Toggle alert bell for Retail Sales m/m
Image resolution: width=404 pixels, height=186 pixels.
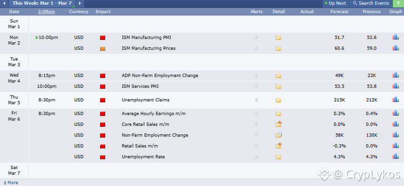pos(256,146)
